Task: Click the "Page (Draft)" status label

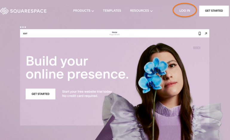Action: point(115,35)
